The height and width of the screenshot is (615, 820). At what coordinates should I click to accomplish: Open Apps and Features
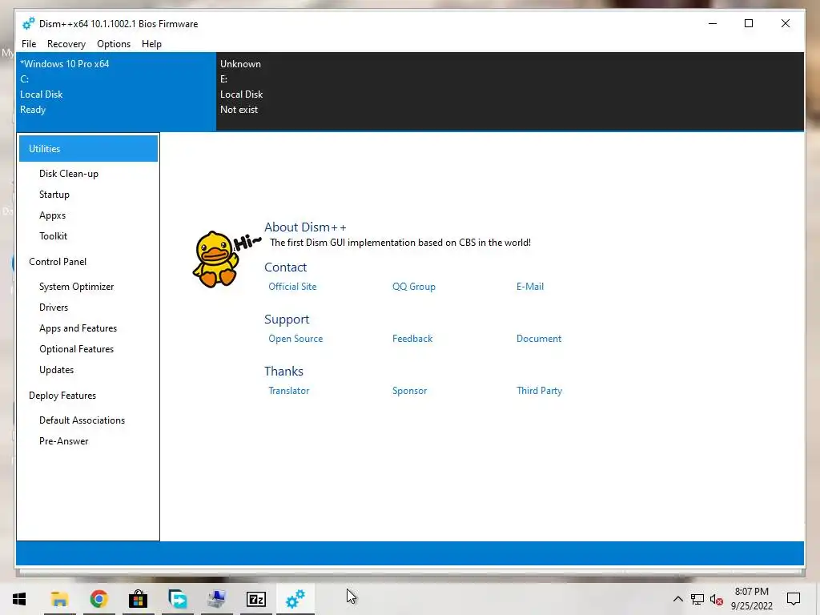78,328
